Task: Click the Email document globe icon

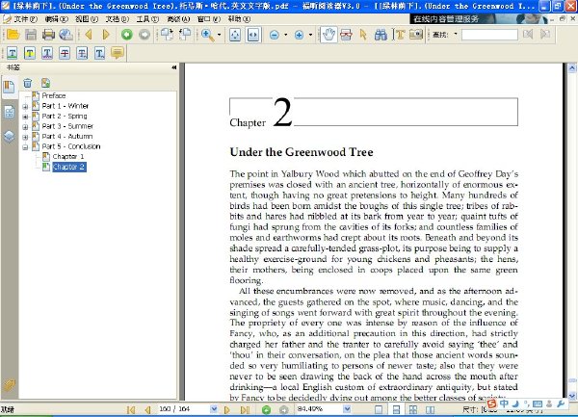Action: coord(66,35)
